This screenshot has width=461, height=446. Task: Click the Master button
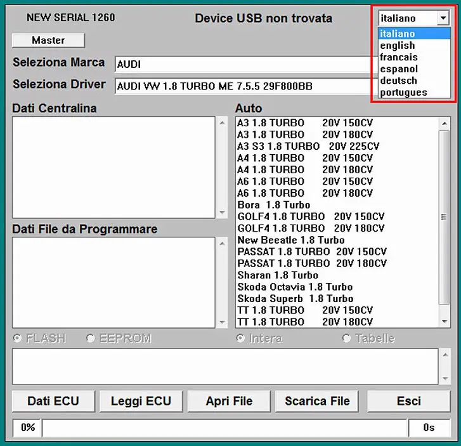click(x=48, y=41)
